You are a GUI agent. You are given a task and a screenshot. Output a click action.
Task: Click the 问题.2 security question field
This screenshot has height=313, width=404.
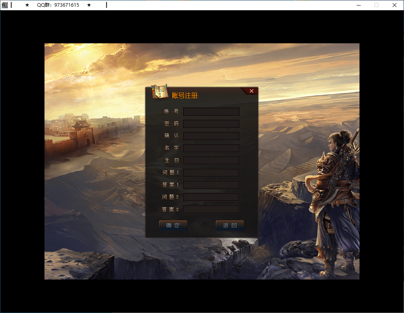coord(211,197)
